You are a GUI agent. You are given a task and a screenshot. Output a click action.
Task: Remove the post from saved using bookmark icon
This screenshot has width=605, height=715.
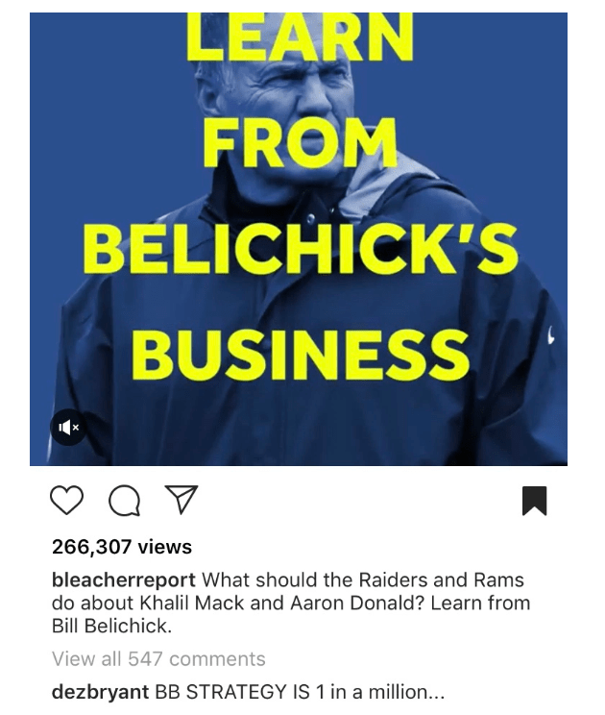(534, 501)
